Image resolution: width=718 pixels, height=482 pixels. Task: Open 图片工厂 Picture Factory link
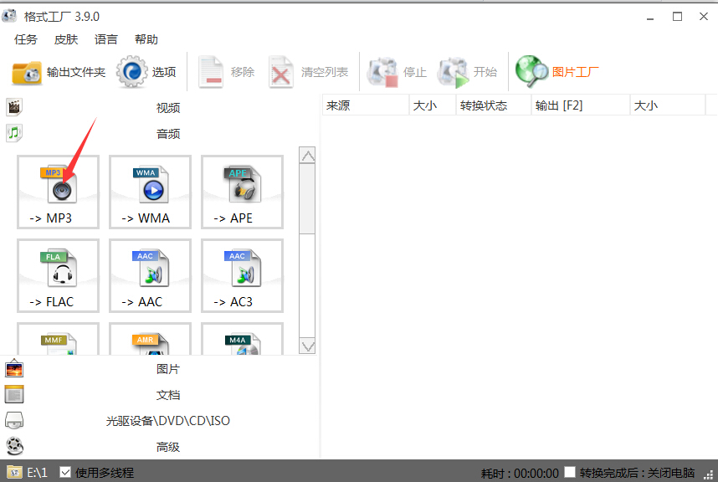coord(556,72)
